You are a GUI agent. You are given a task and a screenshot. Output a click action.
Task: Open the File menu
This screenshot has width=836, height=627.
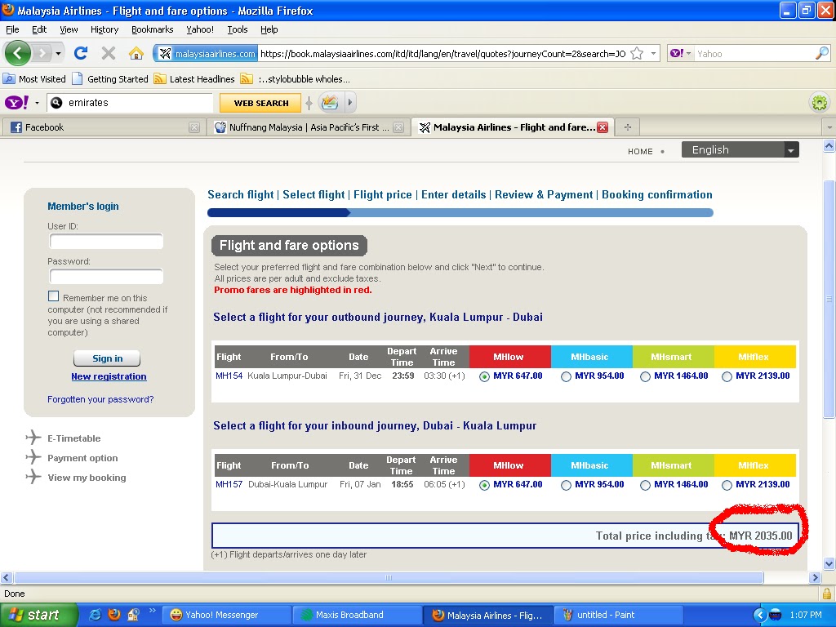tap(12, 29)
